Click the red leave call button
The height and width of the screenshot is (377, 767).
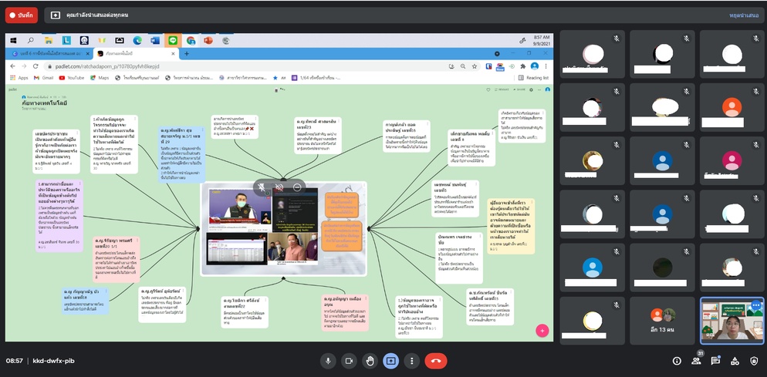coord(436,361)
